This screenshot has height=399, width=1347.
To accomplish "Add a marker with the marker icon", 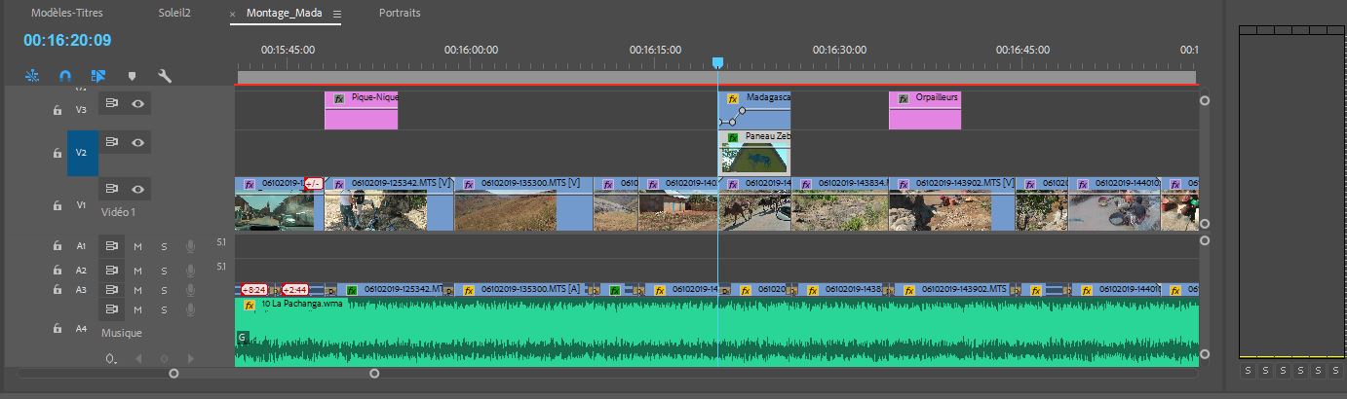I will coord(132,75).
